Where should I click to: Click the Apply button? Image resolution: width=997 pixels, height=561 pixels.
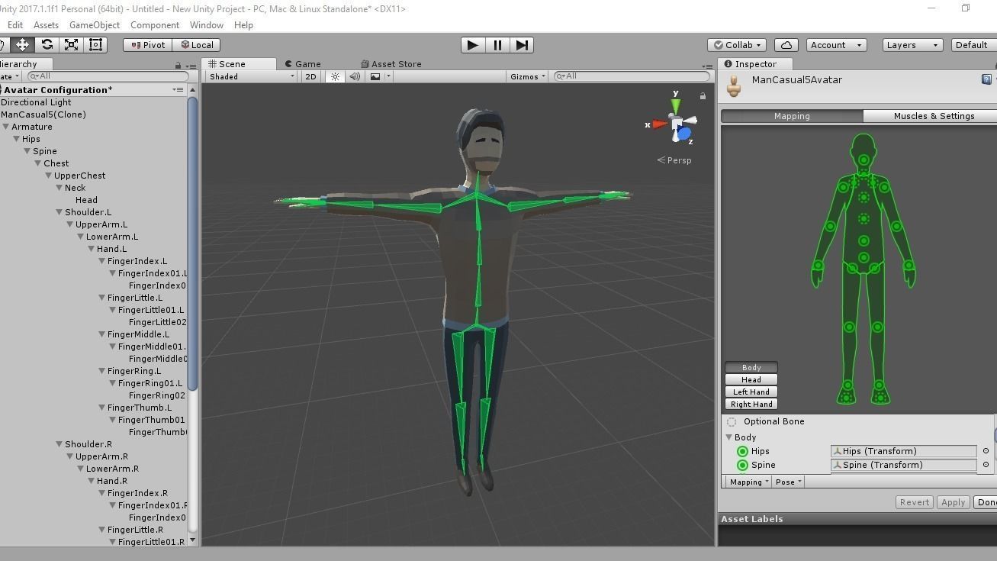point(953,502)
